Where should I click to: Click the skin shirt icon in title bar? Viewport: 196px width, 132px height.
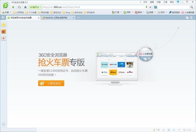coord(178,2)
